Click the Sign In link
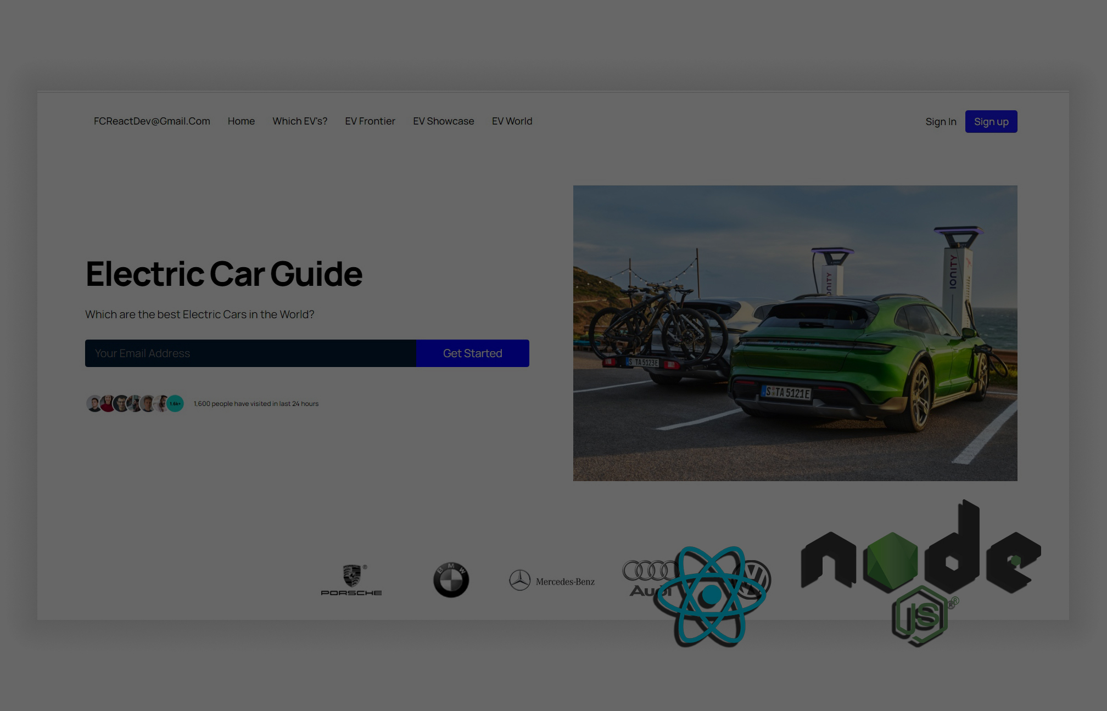1107x711 pixels. 941,122
